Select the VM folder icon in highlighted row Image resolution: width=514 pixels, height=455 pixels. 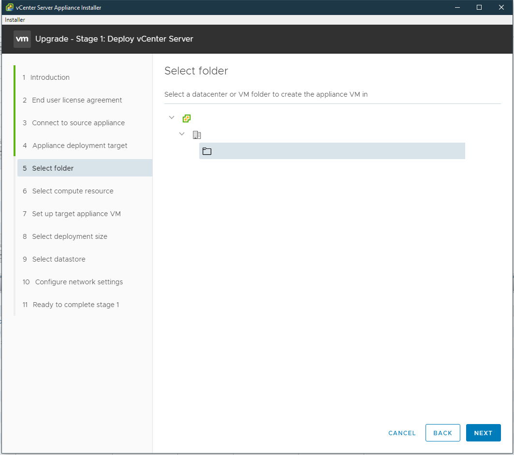point(207,151)
